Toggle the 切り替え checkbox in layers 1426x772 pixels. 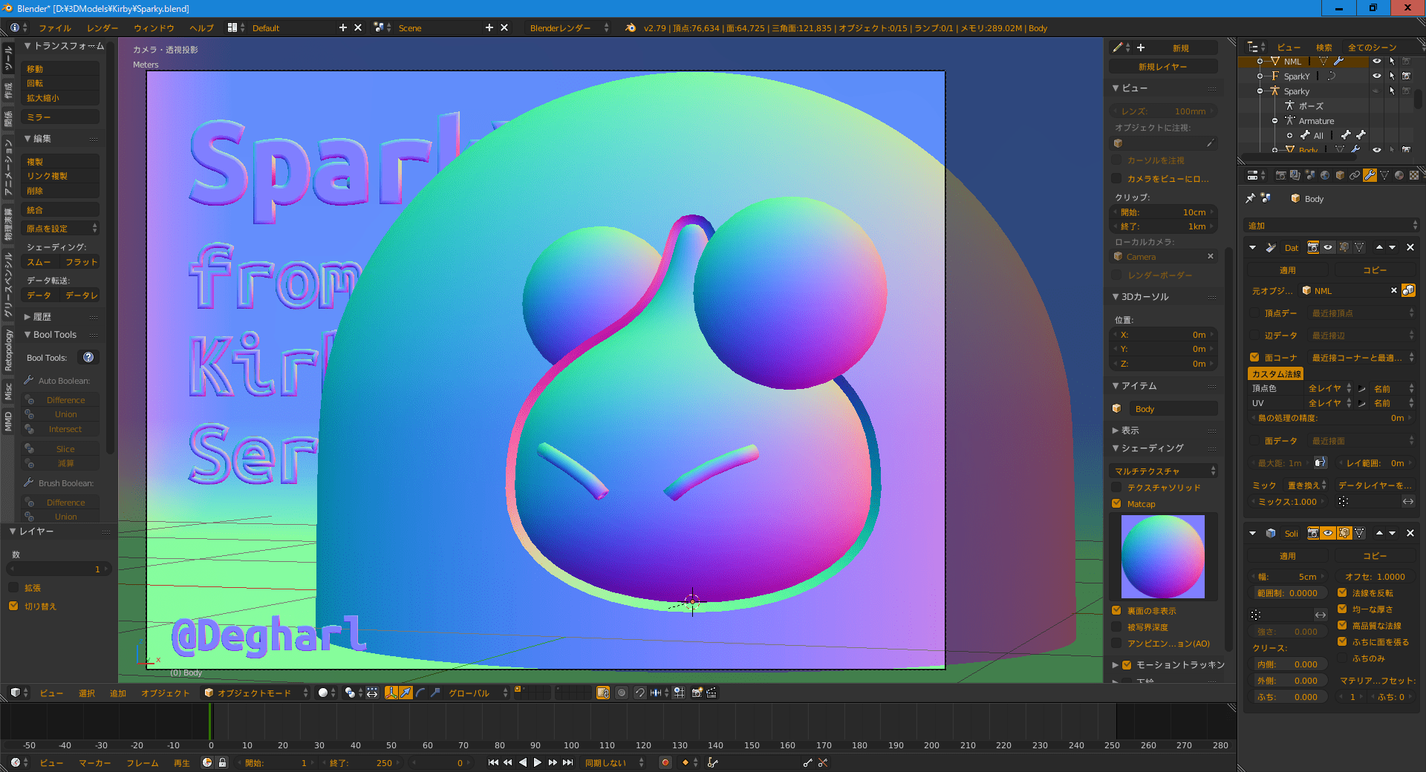[x=13, y=606]
